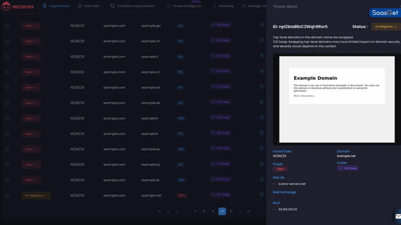Viewport: 401px width, 225px height.
Task: Open the In mitigation Status dropdown
Action: tap(386, 26)
